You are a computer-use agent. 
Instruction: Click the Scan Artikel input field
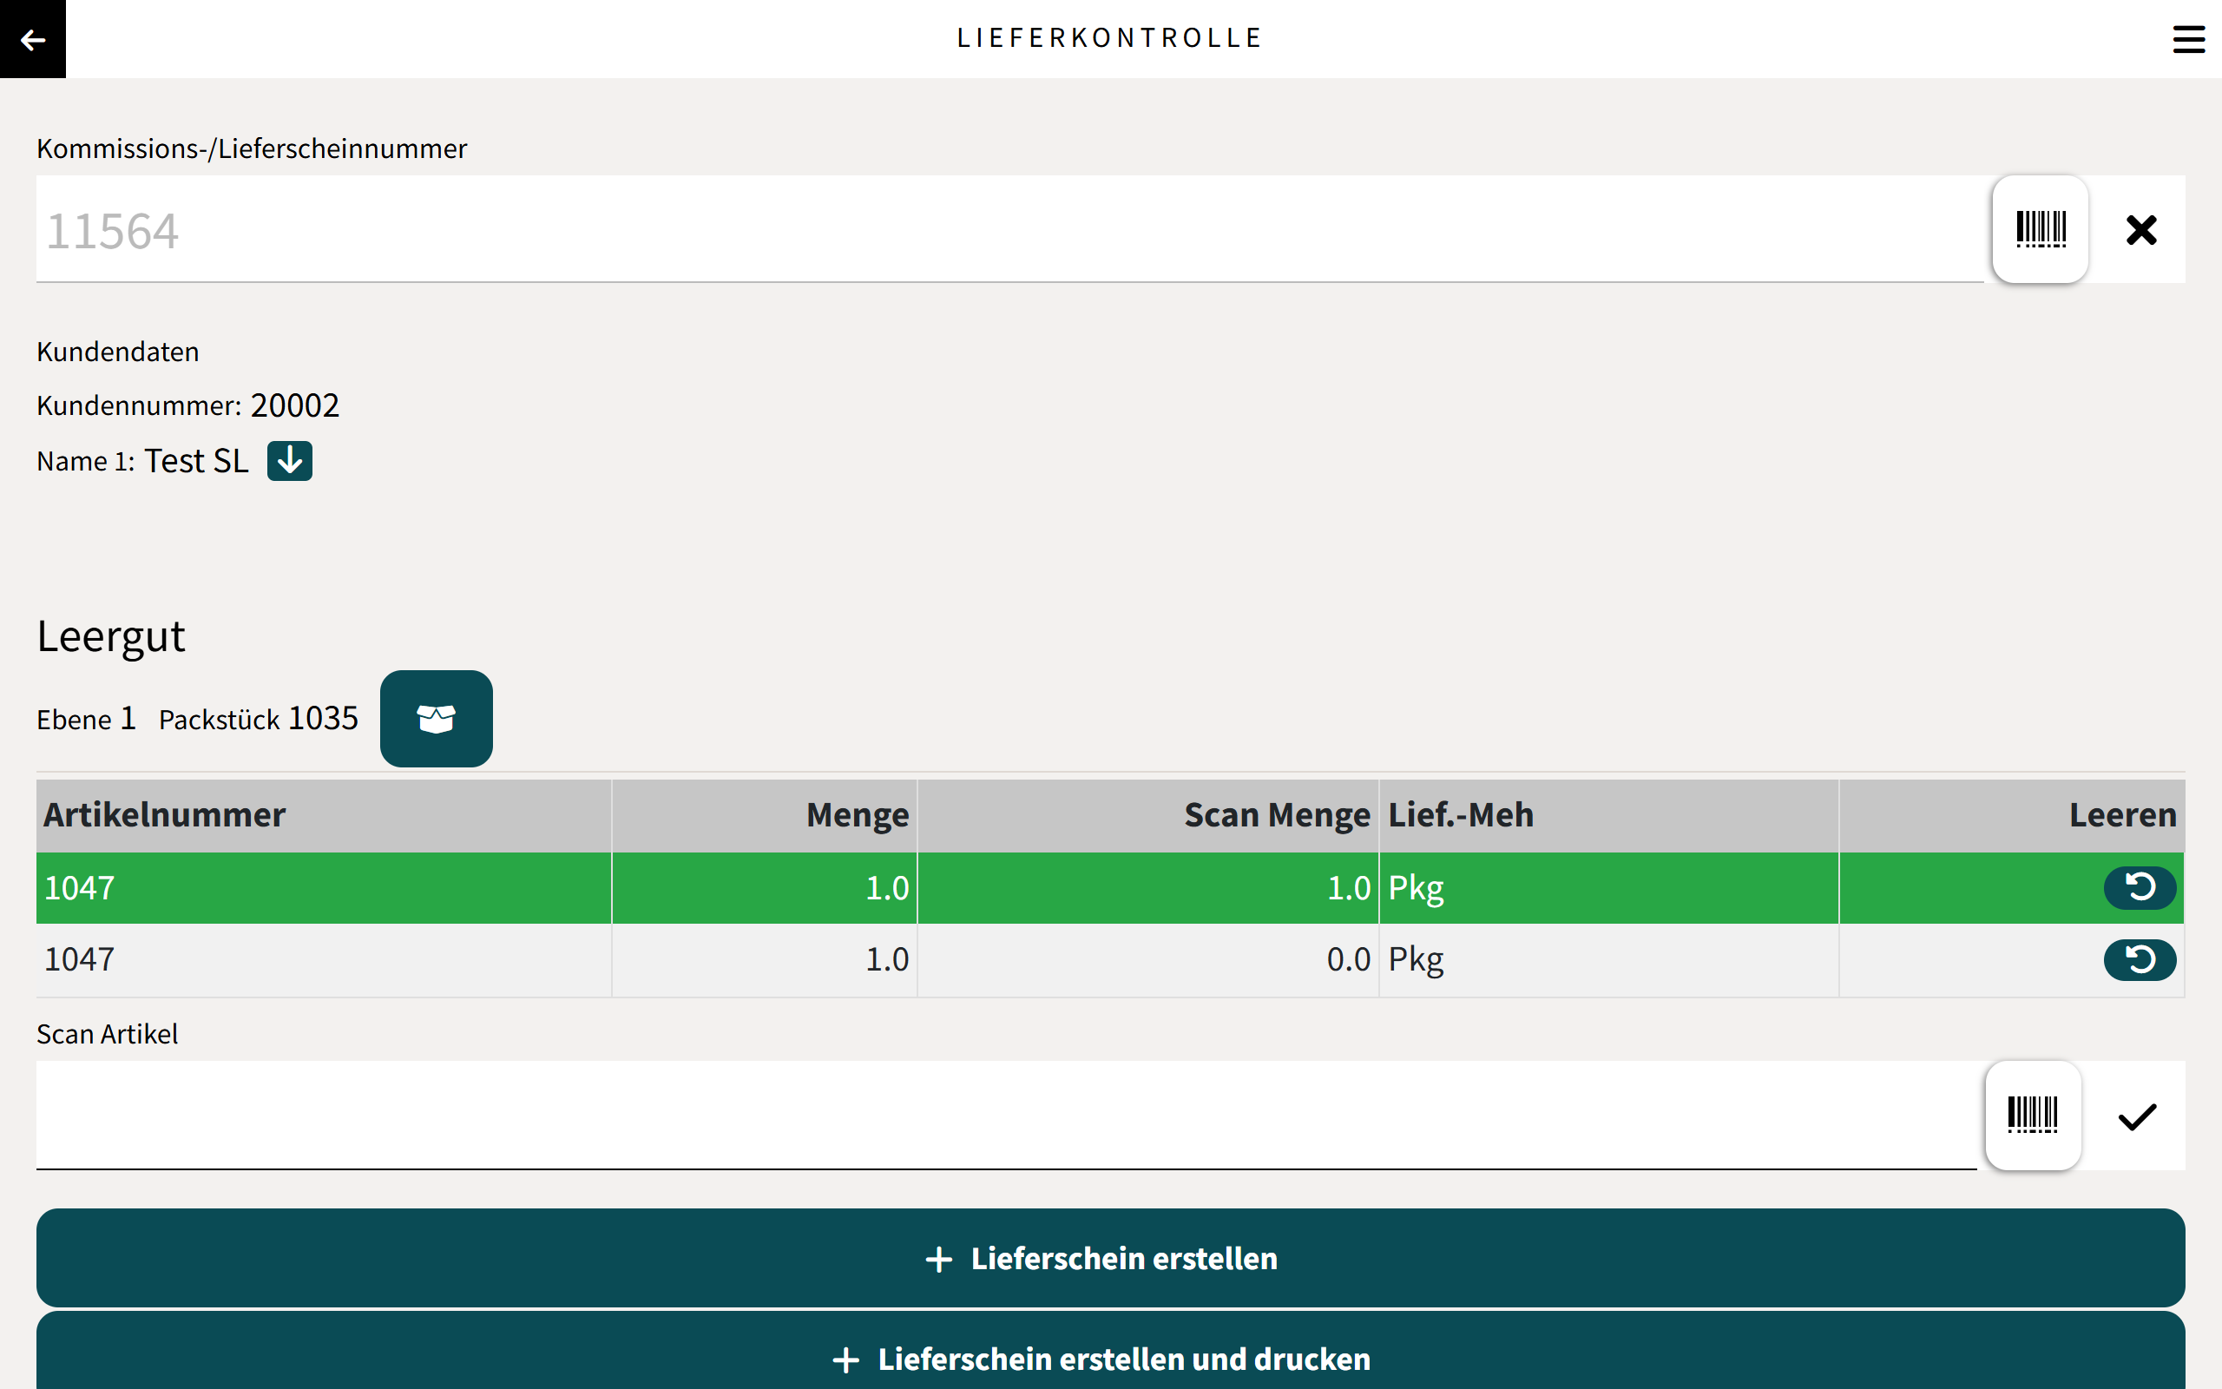[x=1006, y=1116]
